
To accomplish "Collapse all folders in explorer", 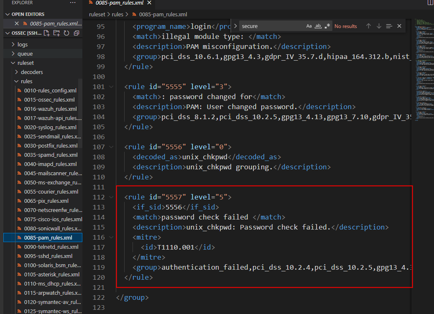I will coord(77,33).
